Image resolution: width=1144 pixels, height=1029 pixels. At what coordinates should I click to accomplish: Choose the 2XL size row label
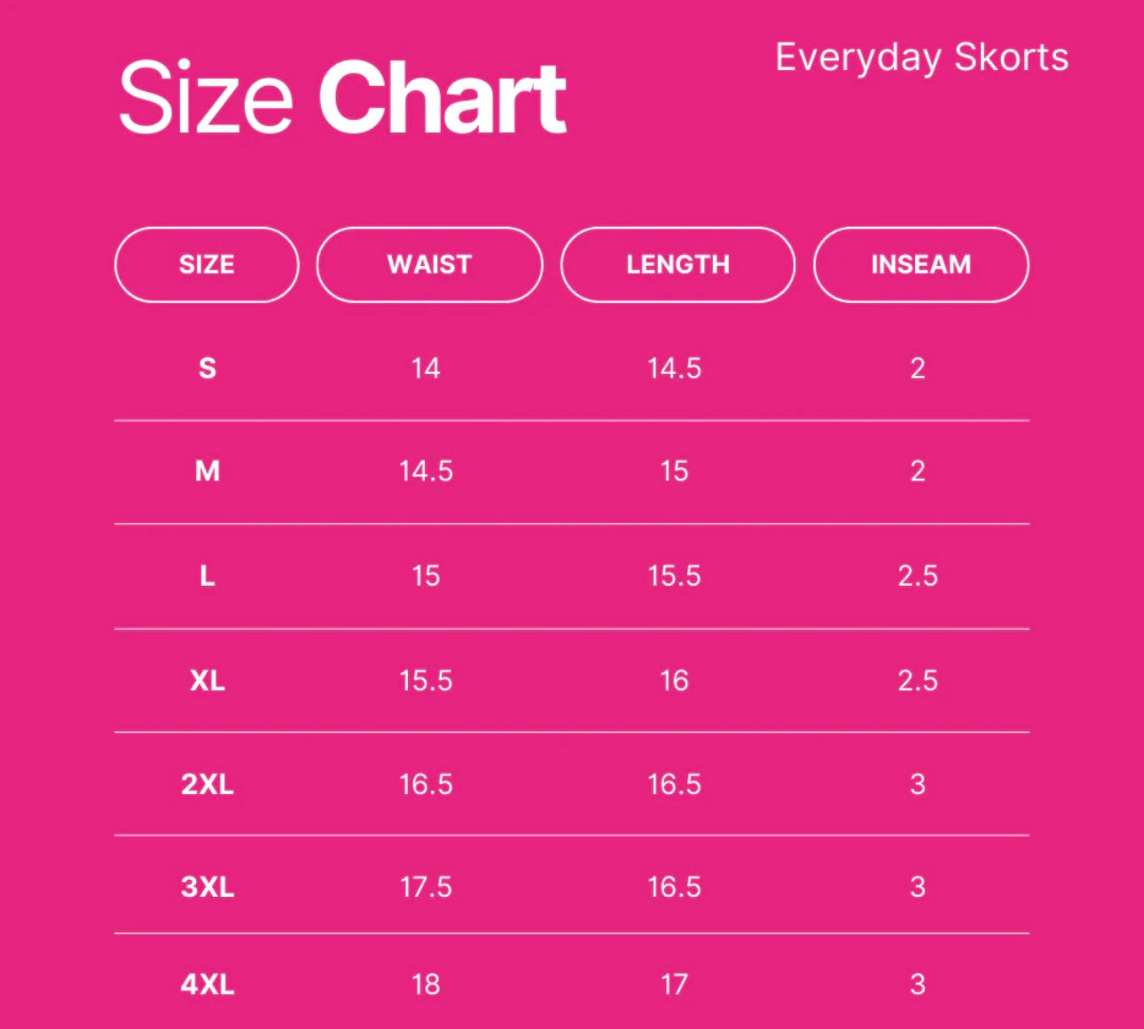[208, 784]
